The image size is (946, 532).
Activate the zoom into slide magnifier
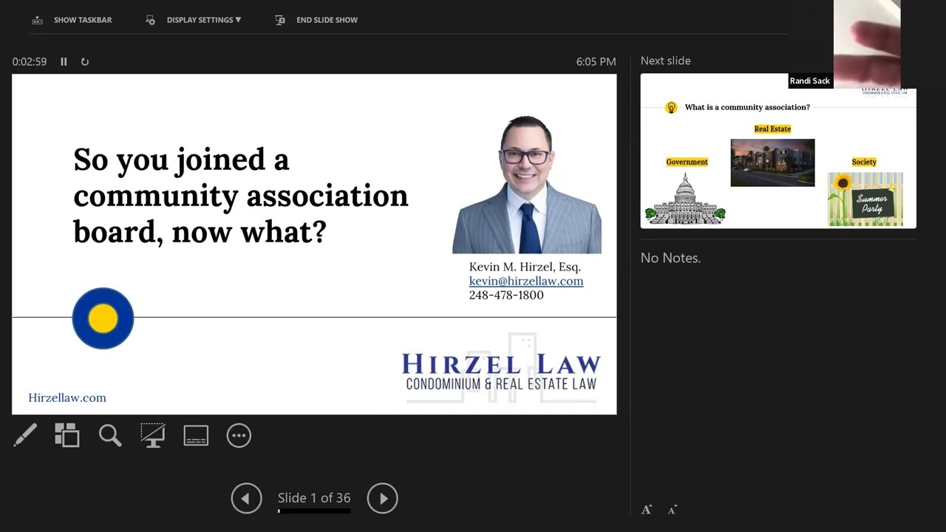pos(110,435)
